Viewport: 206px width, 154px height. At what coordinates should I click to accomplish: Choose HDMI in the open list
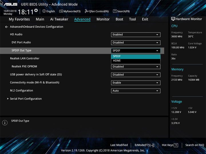coord(136,61)
